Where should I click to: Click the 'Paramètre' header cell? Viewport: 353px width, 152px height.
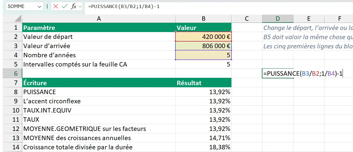coord(99,27)
